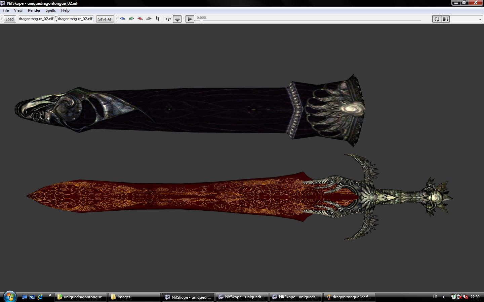Click the muted volume tray icon
The width and height of the screenshot is (484, 302).
coord(466,297)
